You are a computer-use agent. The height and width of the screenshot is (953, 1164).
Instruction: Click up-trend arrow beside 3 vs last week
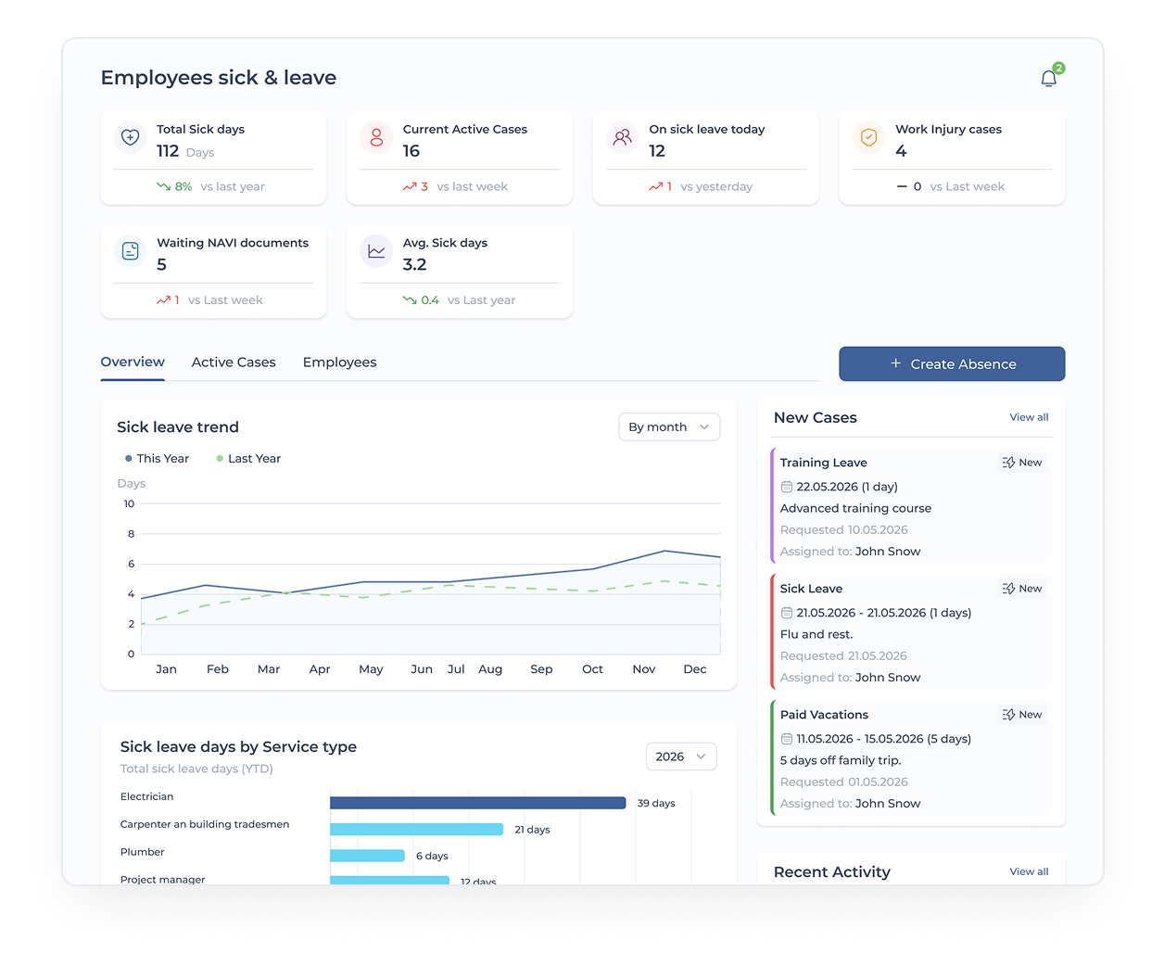click(x=410, y=186)
